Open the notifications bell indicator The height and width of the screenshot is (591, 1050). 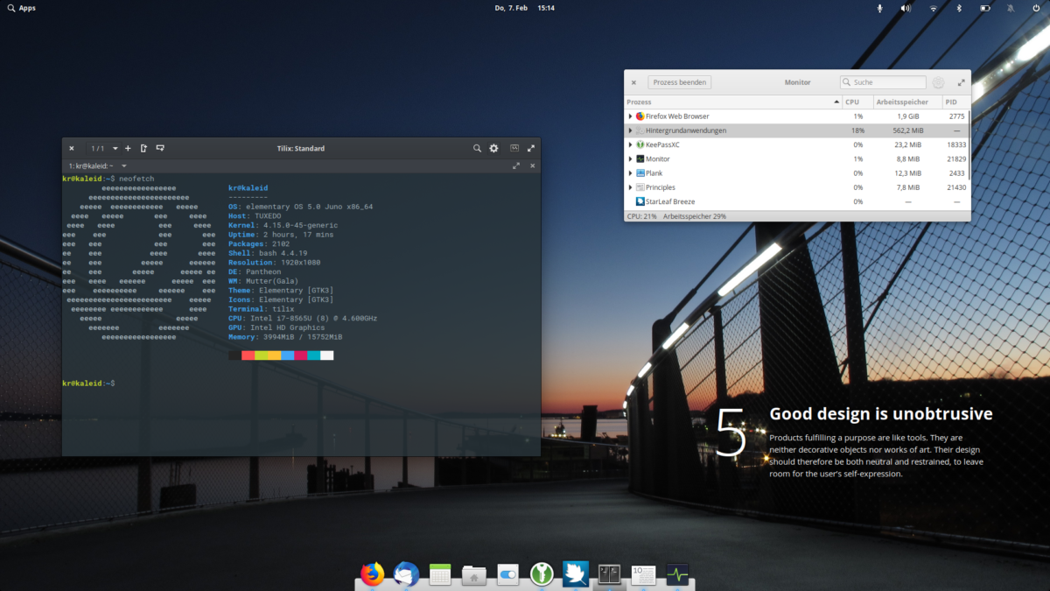tap(1011, 8)
